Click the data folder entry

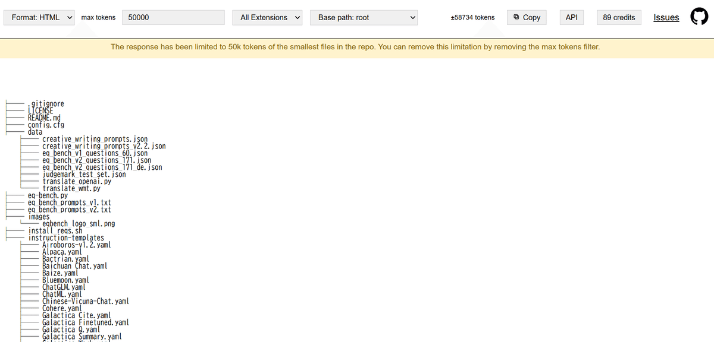click(35, 132)
